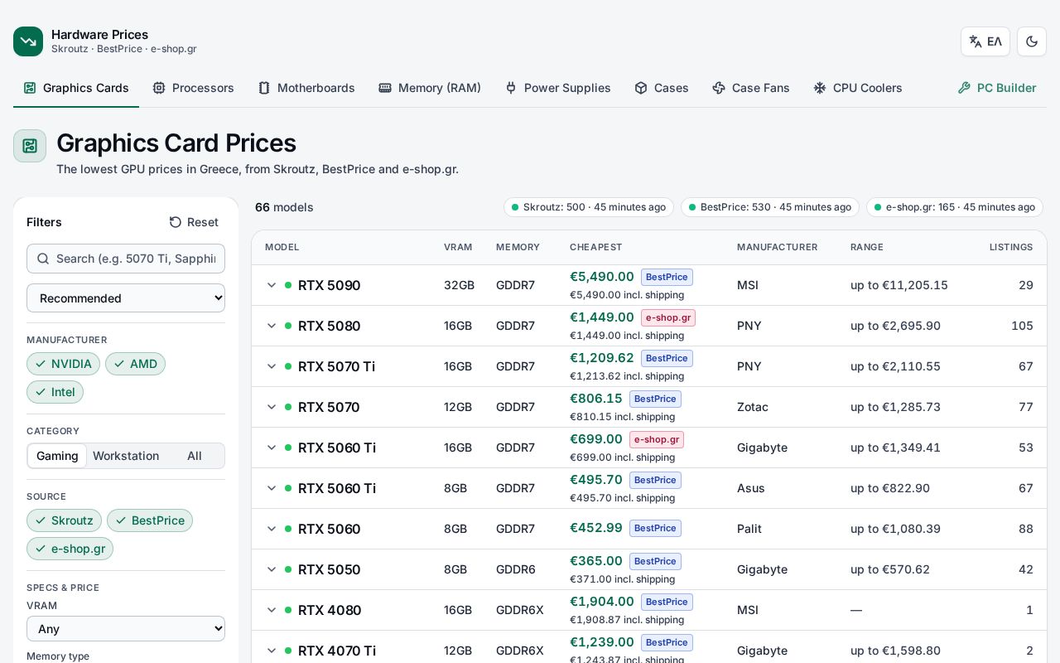Viewport: 1060px width, 663px height.
Task: Click the Zotac manufacturer cell
Action: tap(753, 407)
